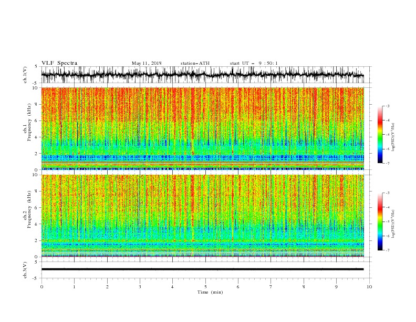Viewport: 416px width, 322px height.
Task: Click the time axis tick label '0'
Action: [x=41, y=287]
